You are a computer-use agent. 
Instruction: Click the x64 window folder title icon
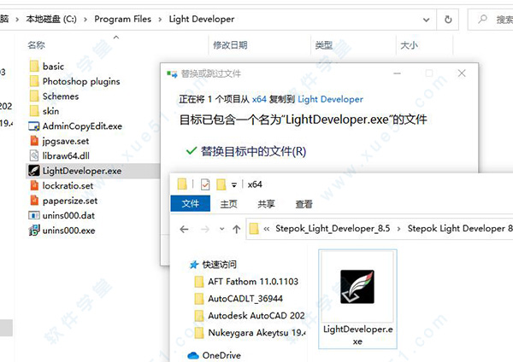(182, 184)
